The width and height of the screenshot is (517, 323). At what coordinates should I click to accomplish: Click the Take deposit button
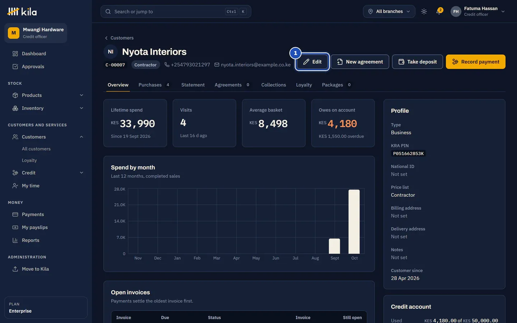418,62
